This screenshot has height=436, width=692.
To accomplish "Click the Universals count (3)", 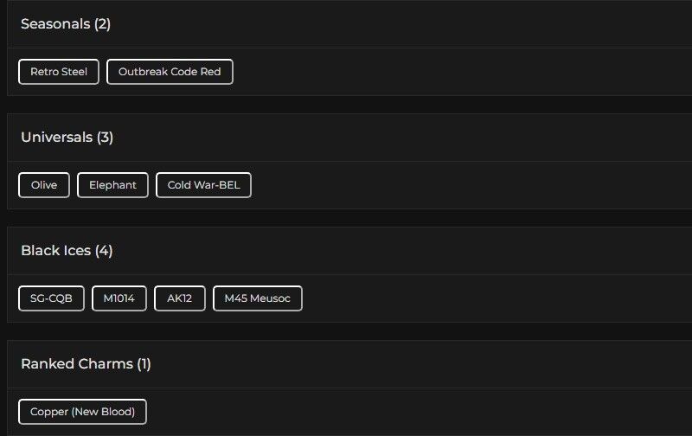I will (x=105, y=138).
